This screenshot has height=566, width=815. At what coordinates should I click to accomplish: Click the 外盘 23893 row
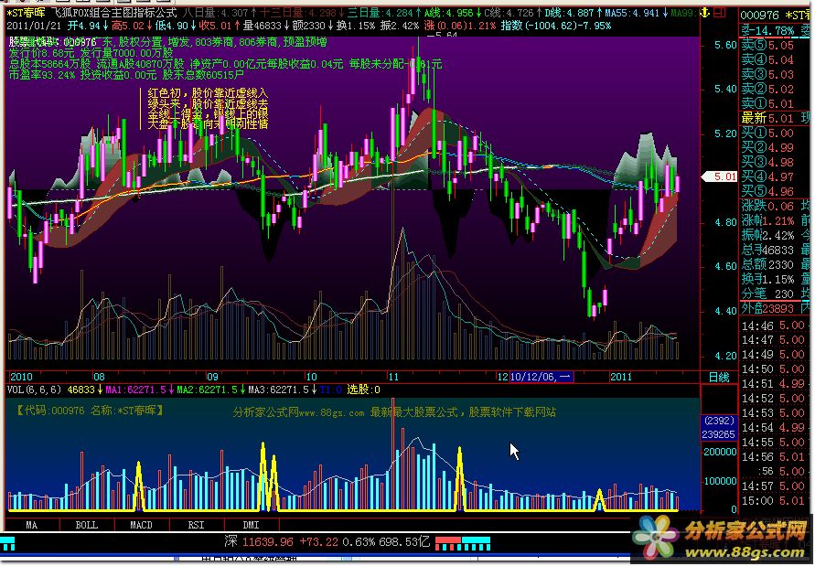point(776,309)
